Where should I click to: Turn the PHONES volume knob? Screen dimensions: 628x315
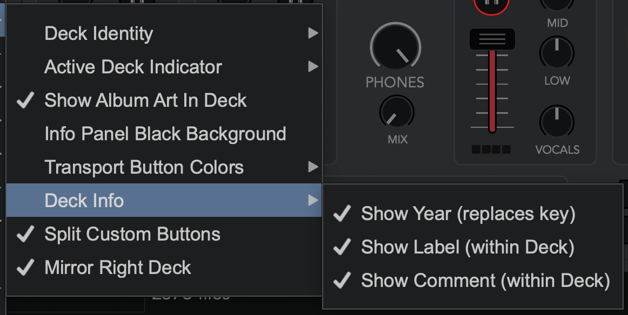[395, 48]
